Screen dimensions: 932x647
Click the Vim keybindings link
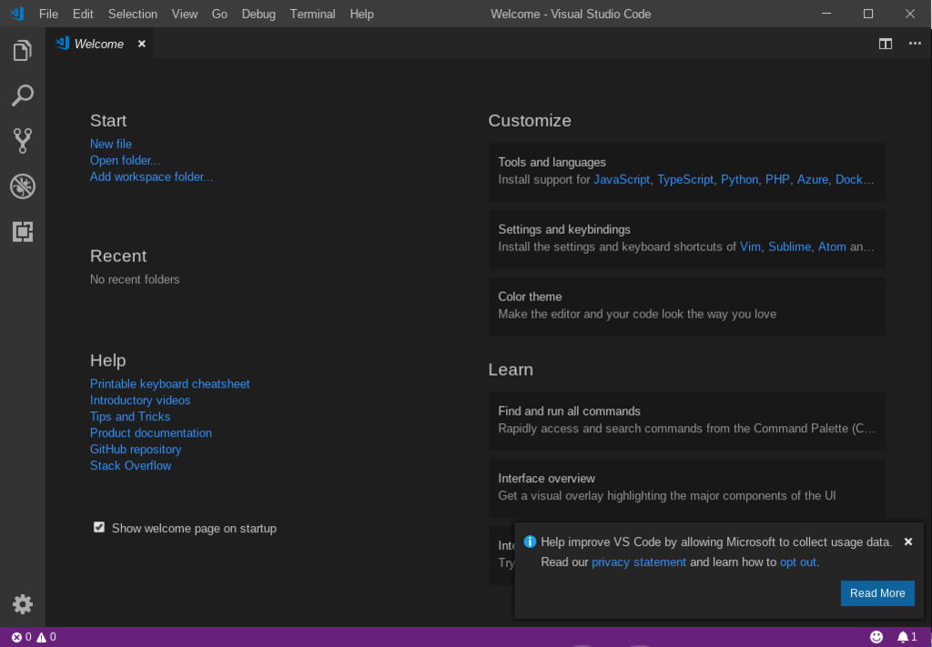[x=750, y=247]
